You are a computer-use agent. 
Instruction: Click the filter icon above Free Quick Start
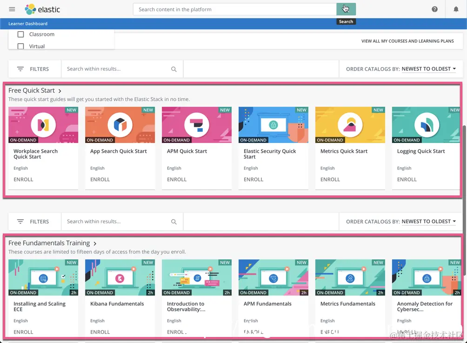[x=20, y=69]
